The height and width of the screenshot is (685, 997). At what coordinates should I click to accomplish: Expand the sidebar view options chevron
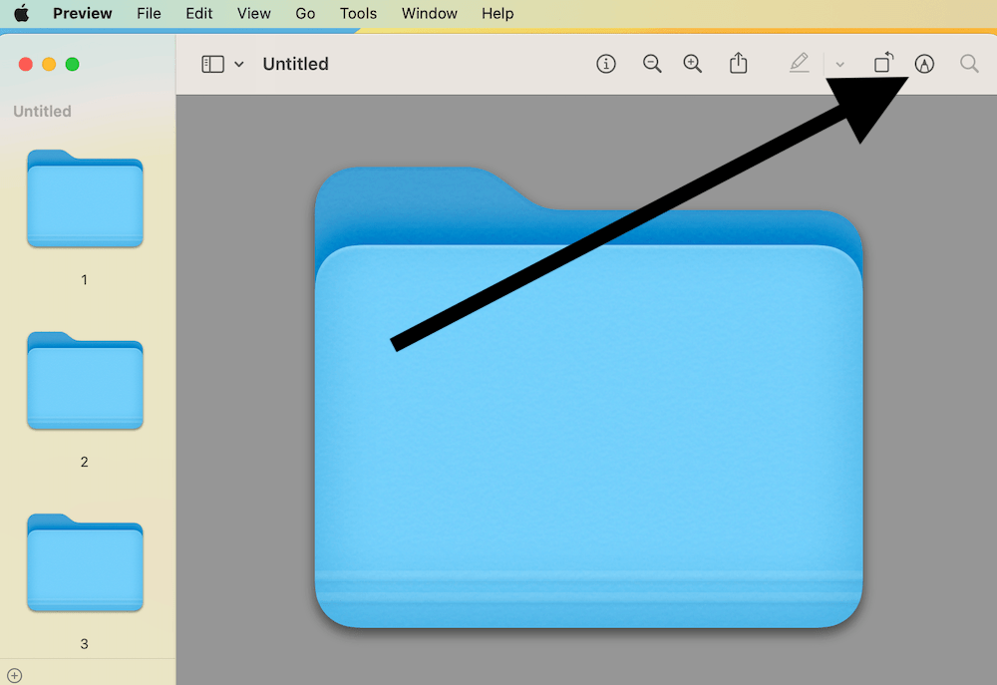(x=239, y=64)
